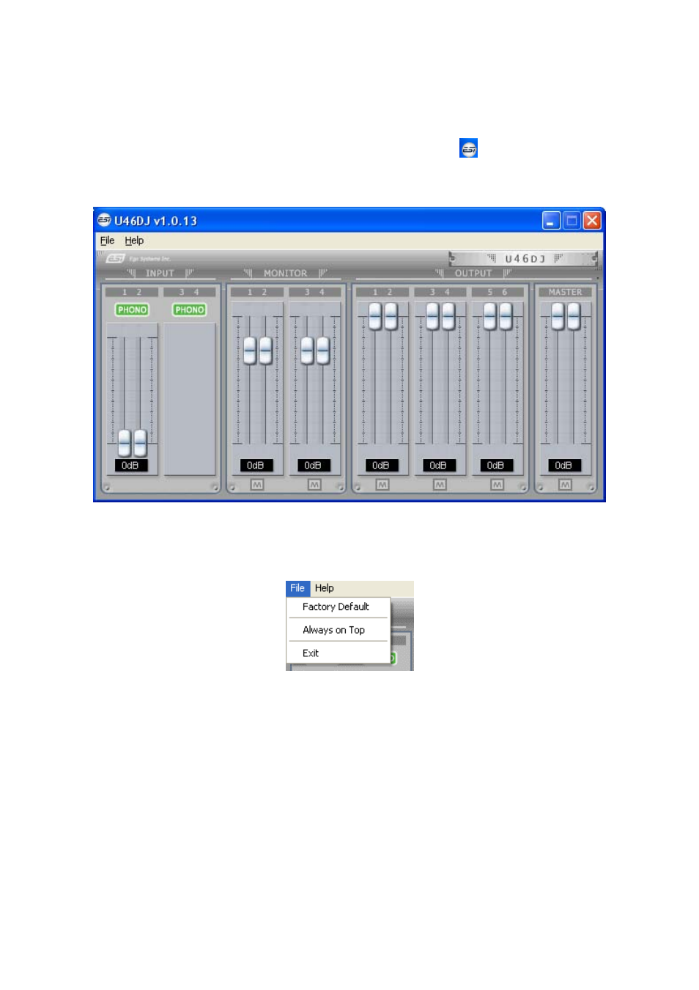This screenshot has width=699, height=990.
Task: Click the 0dB value under output 3 4
Action: 439,465
